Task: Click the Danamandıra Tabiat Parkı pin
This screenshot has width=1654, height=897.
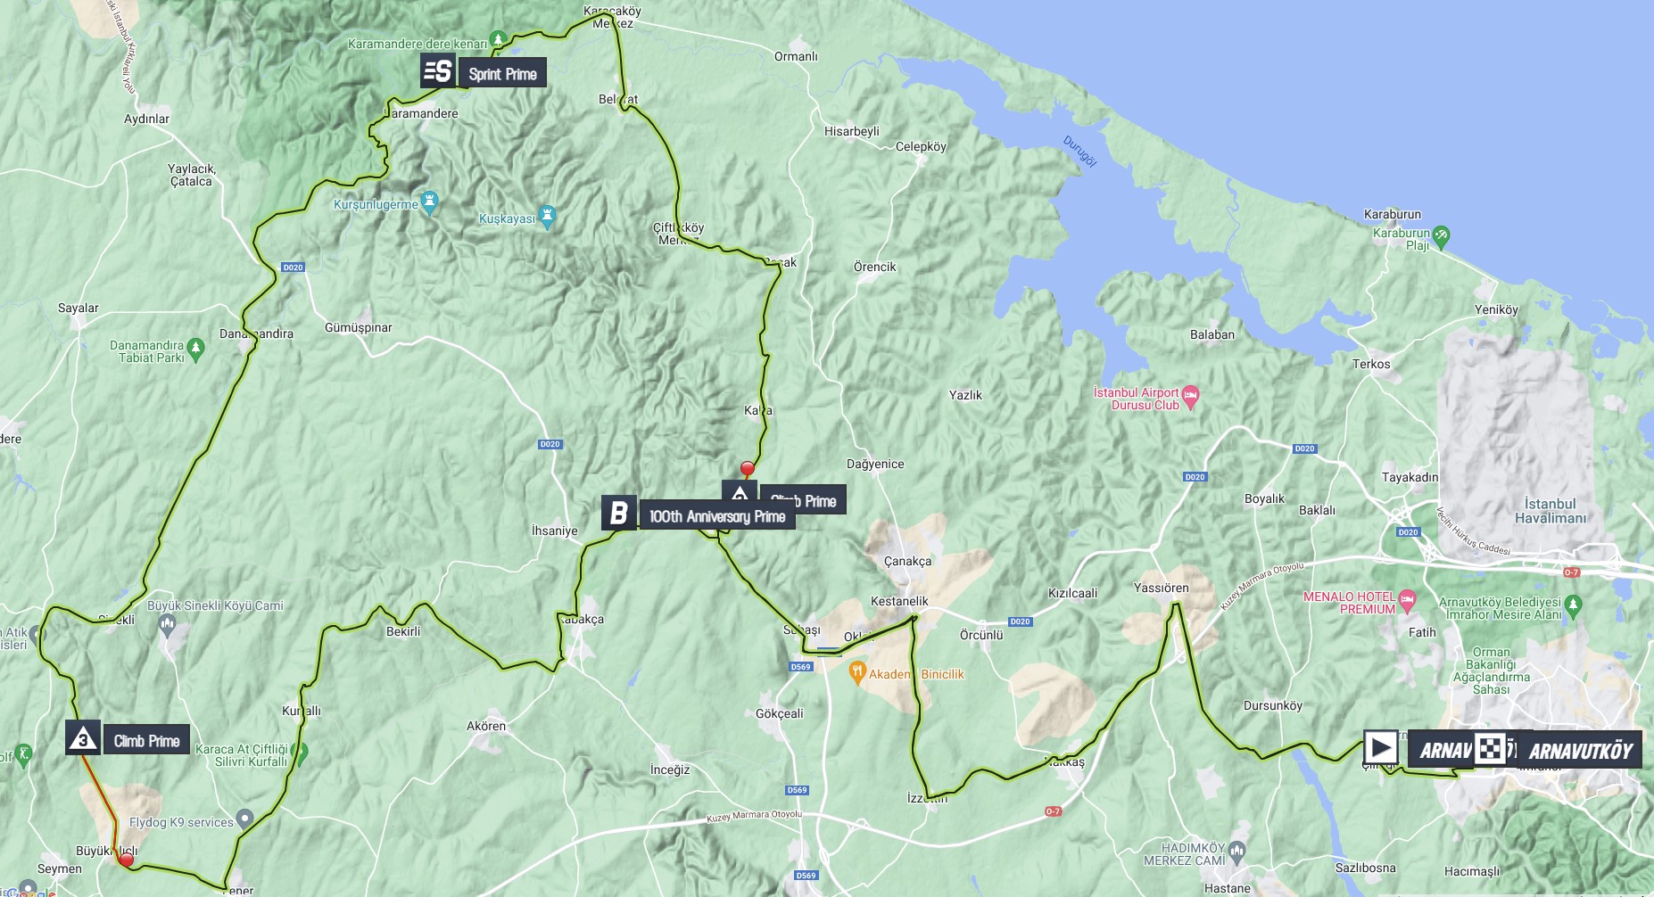Action: click(x=196, y=350)
